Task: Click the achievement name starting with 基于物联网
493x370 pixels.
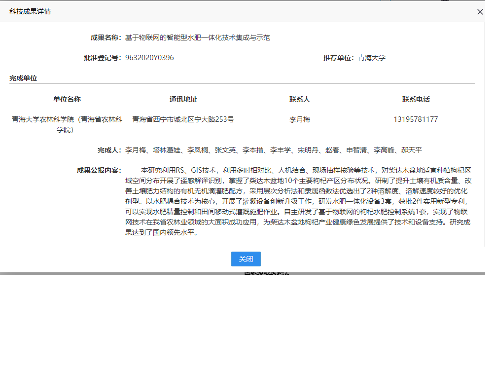Action: 198,37
